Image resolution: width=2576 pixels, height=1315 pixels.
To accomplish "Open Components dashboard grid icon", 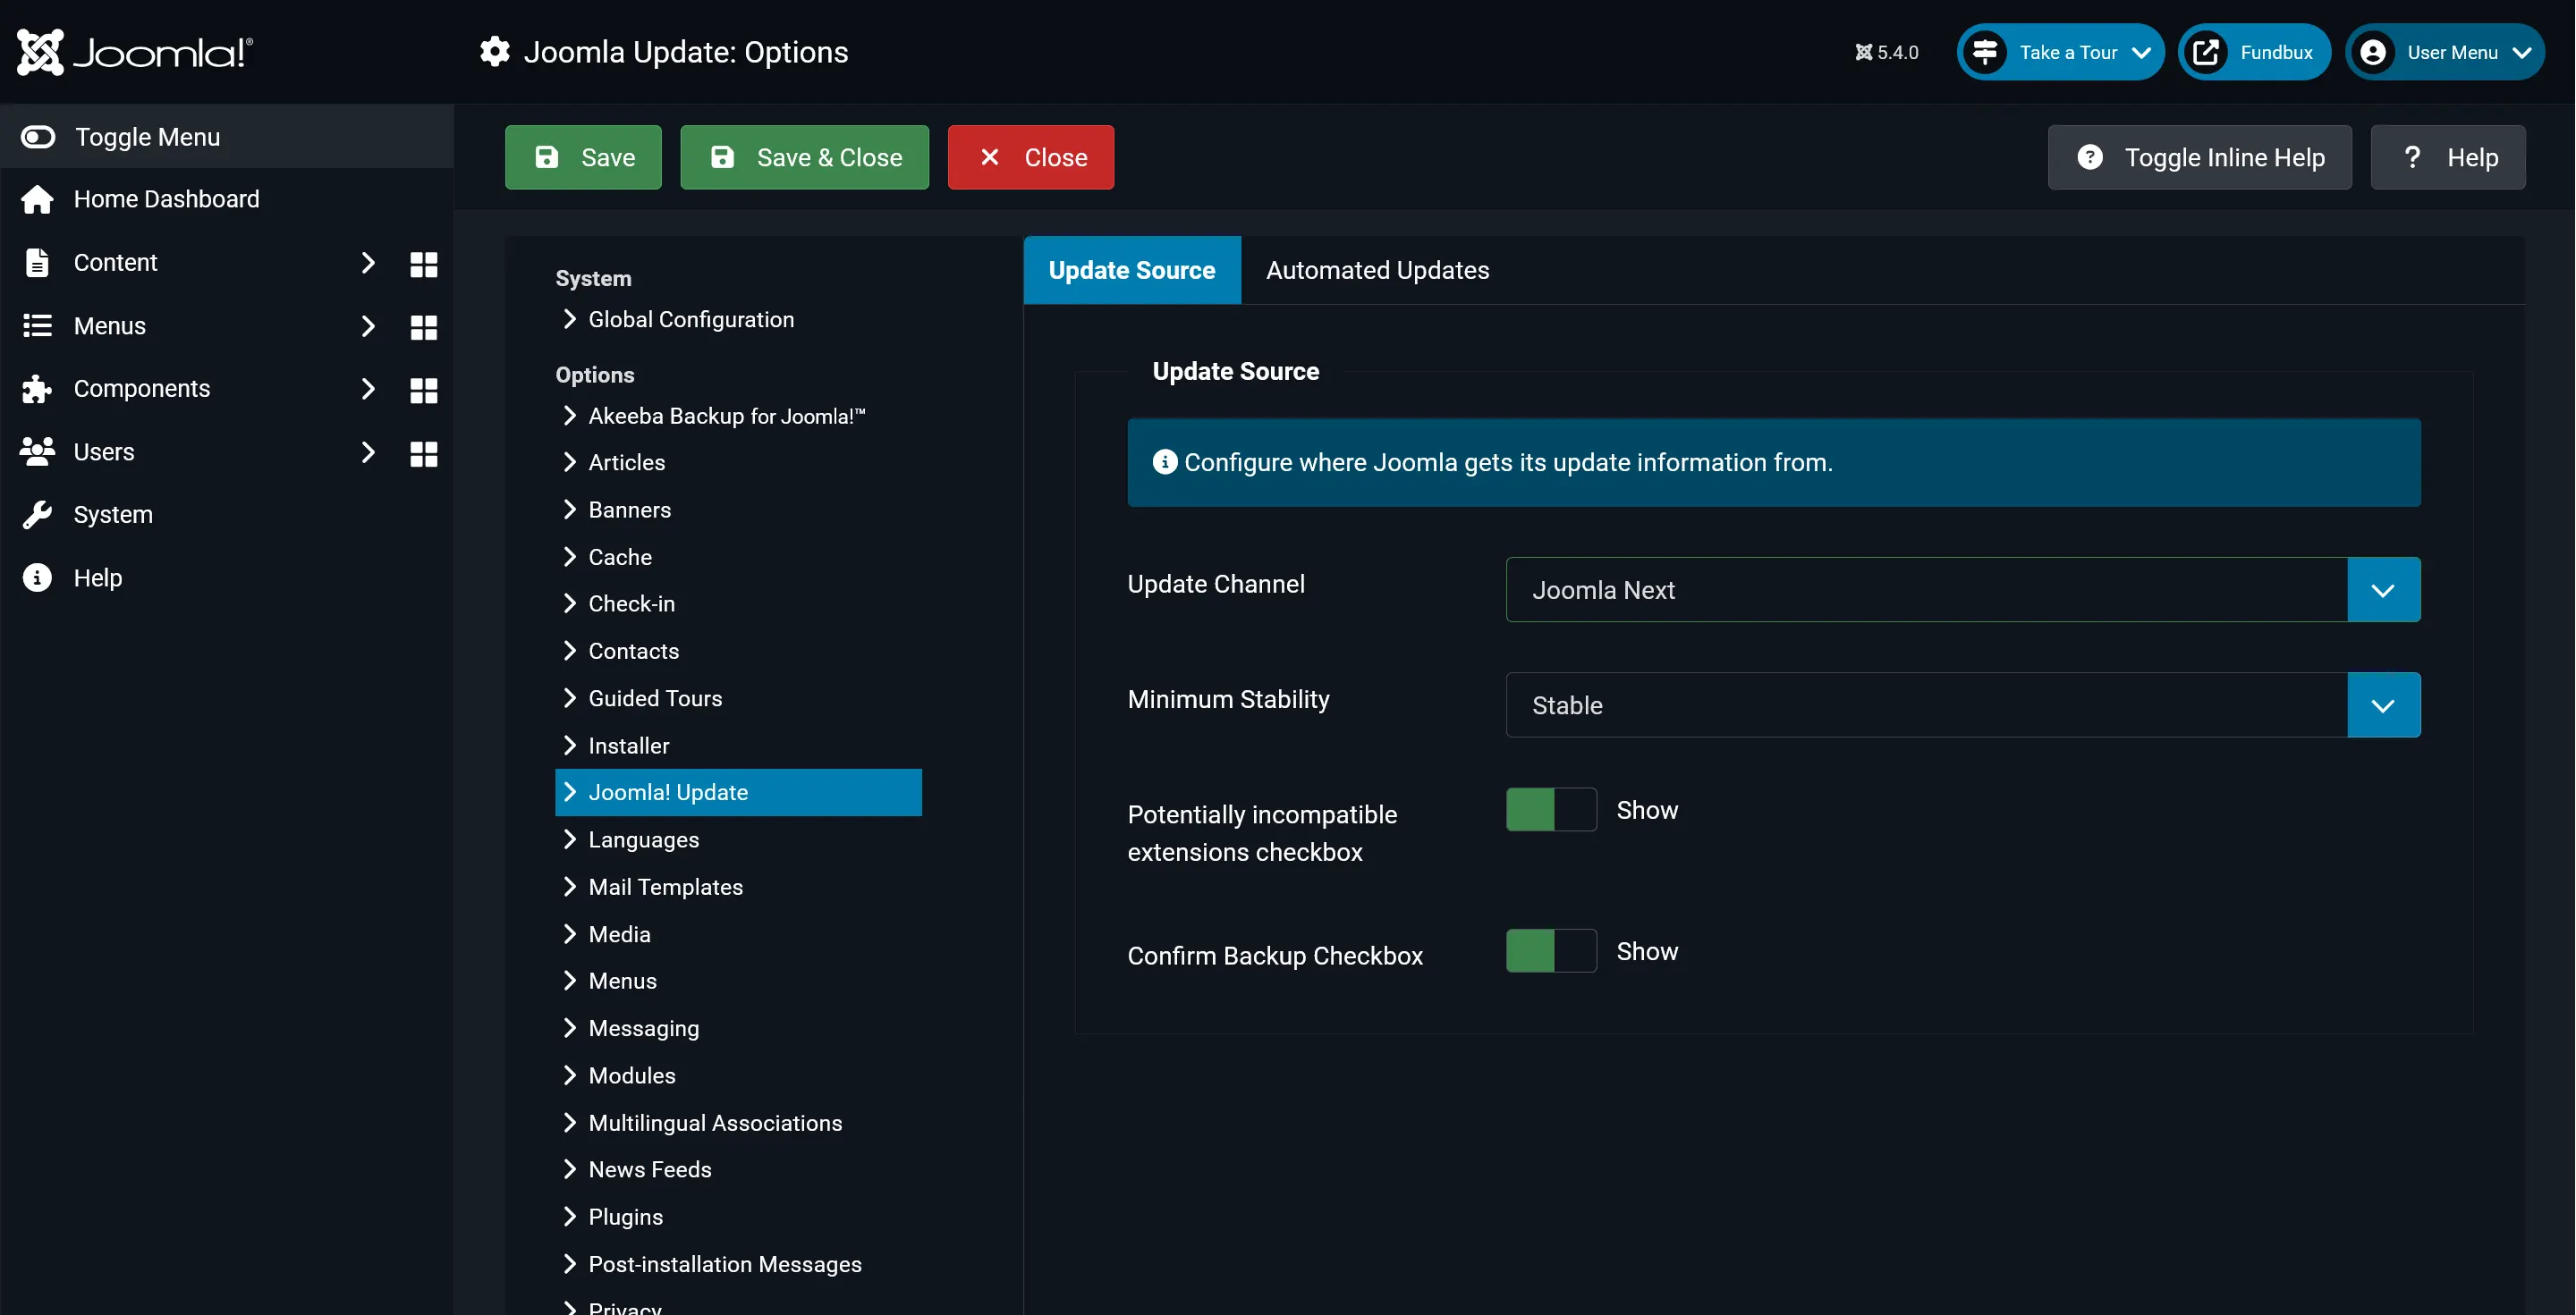I will pos(423,390).
